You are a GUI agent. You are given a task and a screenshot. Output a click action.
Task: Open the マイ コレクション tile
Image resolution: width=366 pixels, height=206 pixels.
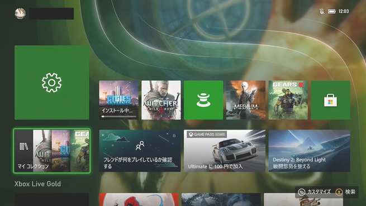click(x=51, y=151)
